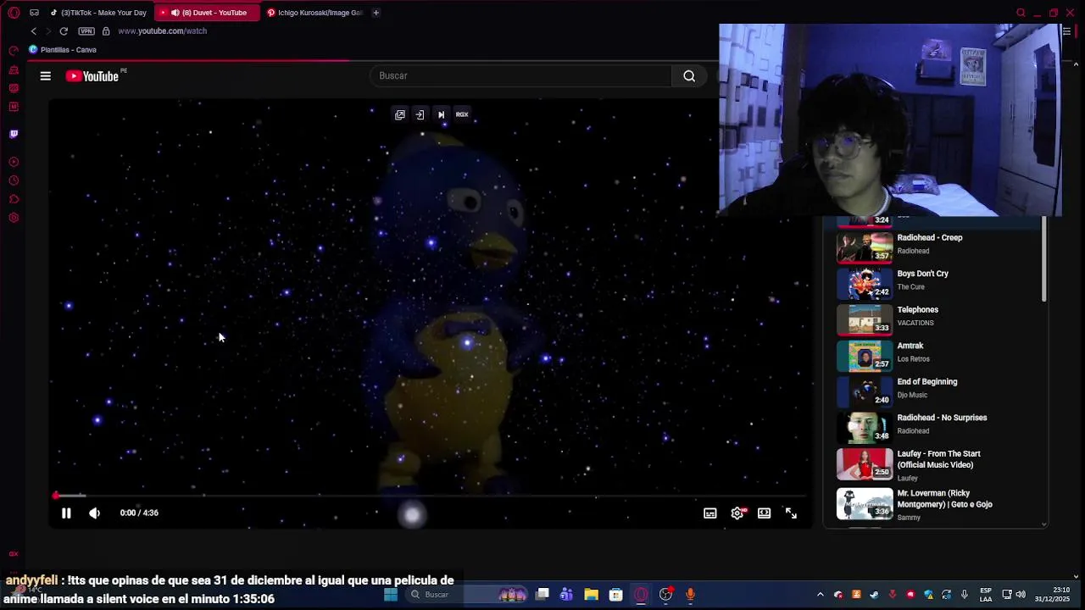Open a new browser tab
The height and width of the screenshot is (610, 1085).
[x=376, y=13]
